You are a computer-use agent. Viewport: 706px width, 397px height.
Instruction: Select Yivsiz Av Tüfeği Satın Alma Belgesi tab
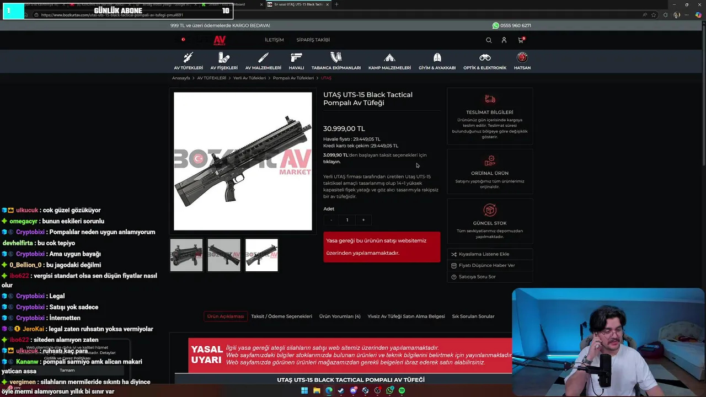pos(406,316)
